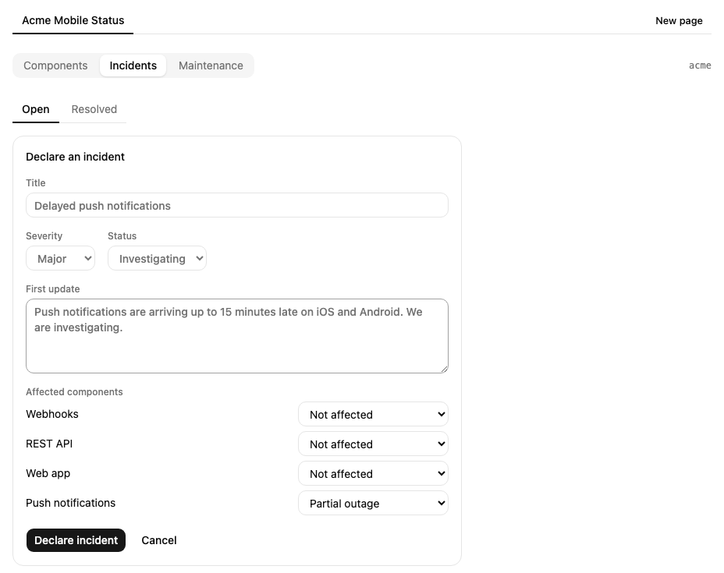Screen dimensions: 724x573
Task: Show the Open incidents tab
Action: (36, 109)
